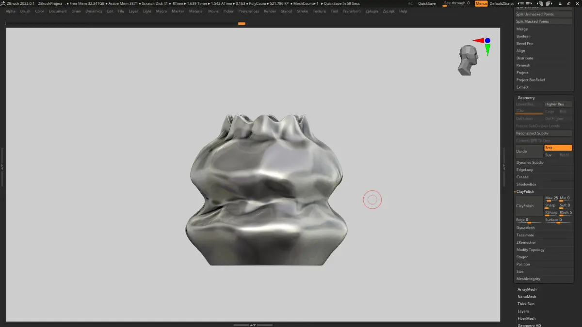Click the green axis cone of orientation gizmo
The image size is (582, 327).
pos(487,49)
